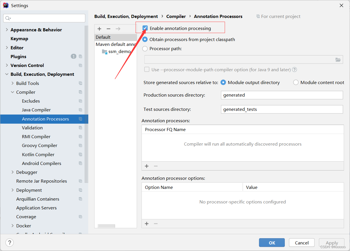
Task: Close the Settings dialog window
Action: tap(341, 5)
